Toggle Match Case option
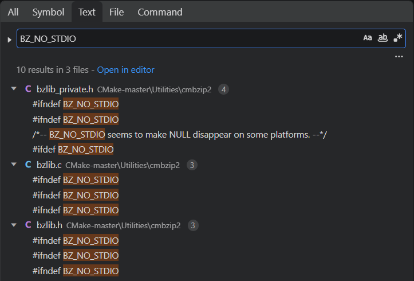 (x=368, y=38)
